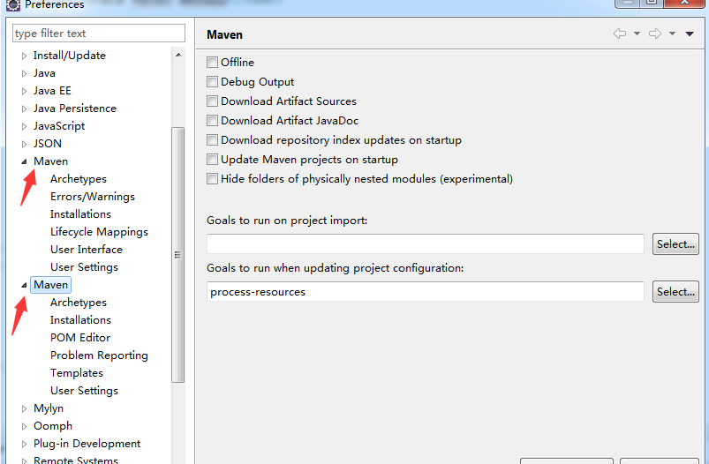This screenshot has width=709, height=464.
Task: Click the forward navigation arrow icon
Action: coord(655,34)
